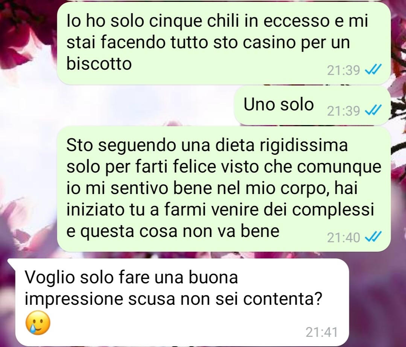Click the blue double-check ticks beside "Uno solo"
This screenshot has height=347, width=406.
[x=373, y=111]
